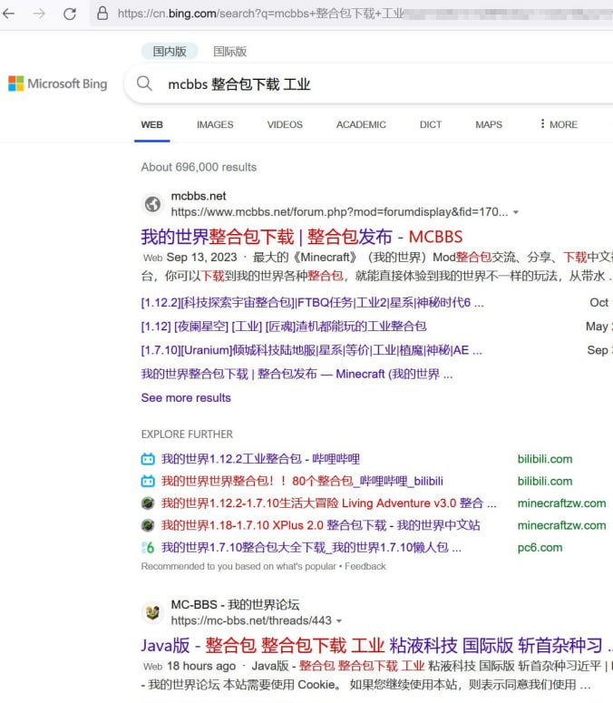This screenshot has width=613, height=703.
Task: Open Living Adventure v3.0 整合 link
Action: pos(329,503)
